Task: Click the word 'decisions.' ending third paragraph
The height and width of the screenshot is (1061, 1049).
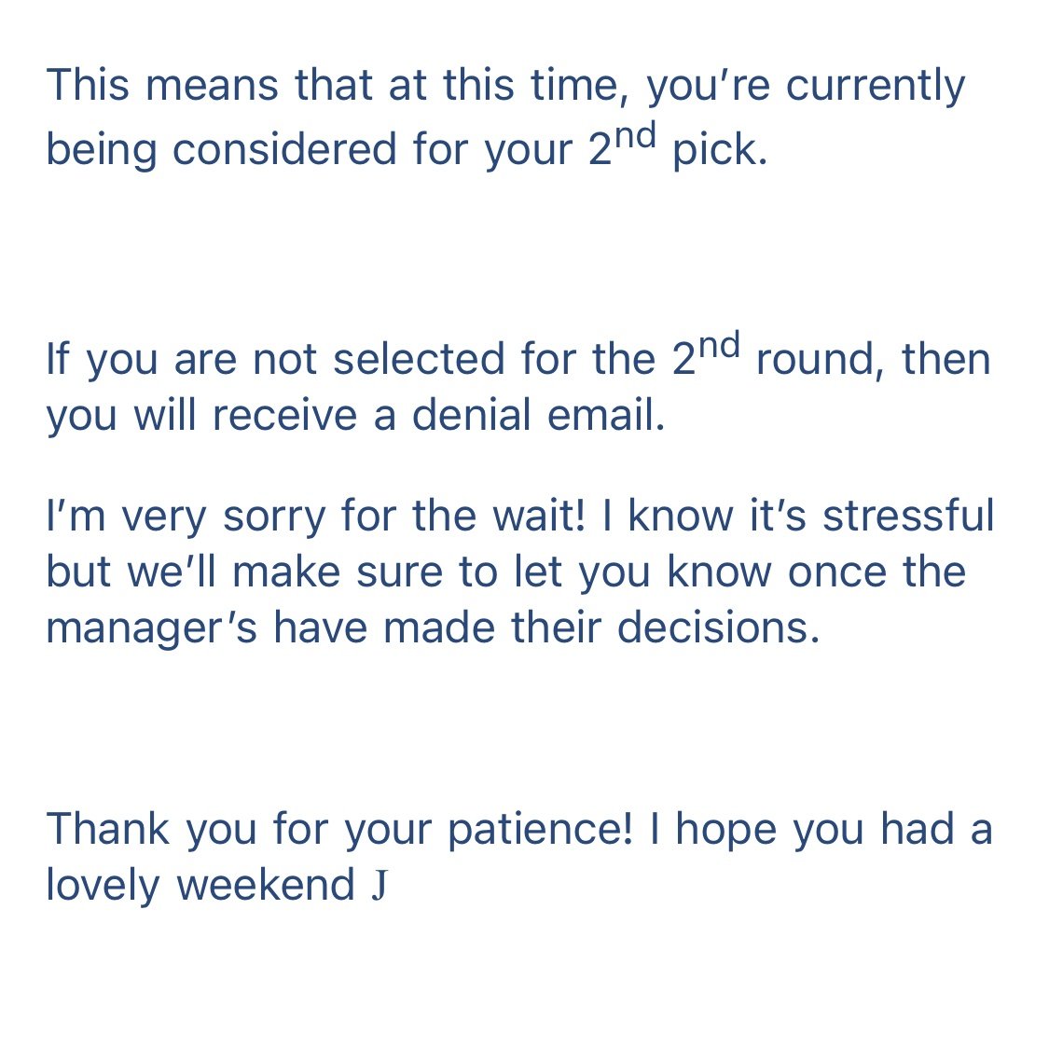Action: (x=719, y=628)
